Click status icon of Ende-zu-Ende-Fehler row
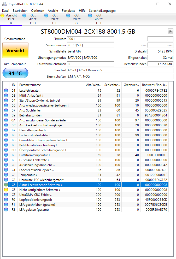The width and height of the screenshot is (176, 259). pos(6,135)
